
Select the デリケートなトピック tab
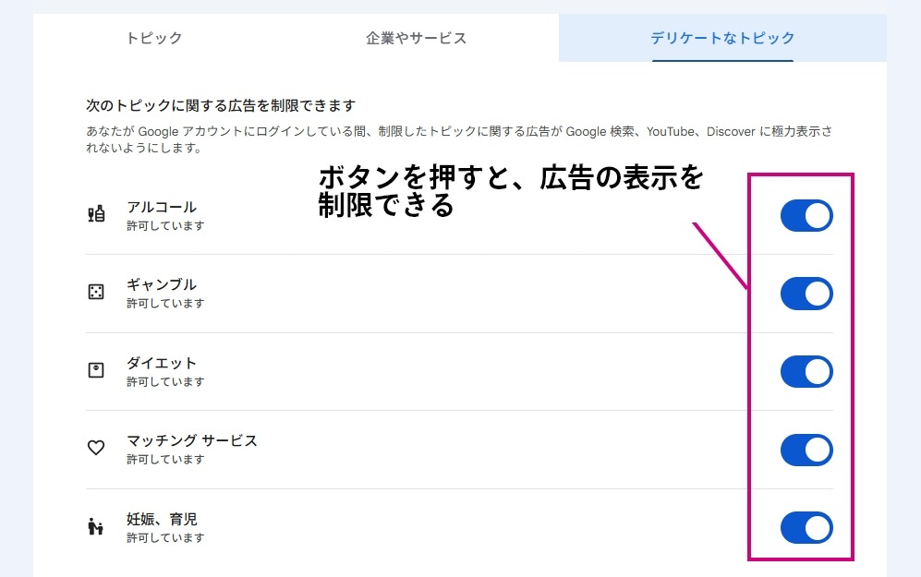coord(721,38)
